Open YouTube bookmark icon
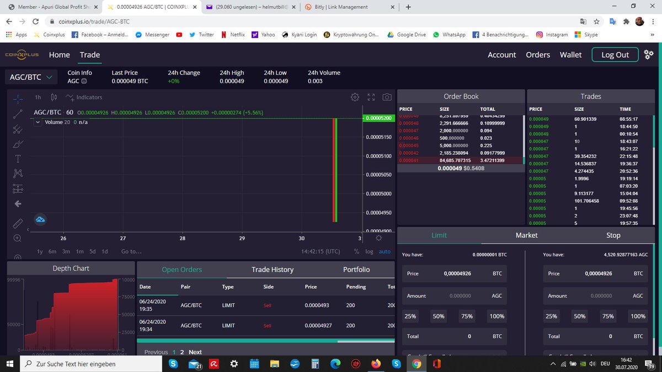The height and width of the screenshot is (372, 662). pos(179,34)
